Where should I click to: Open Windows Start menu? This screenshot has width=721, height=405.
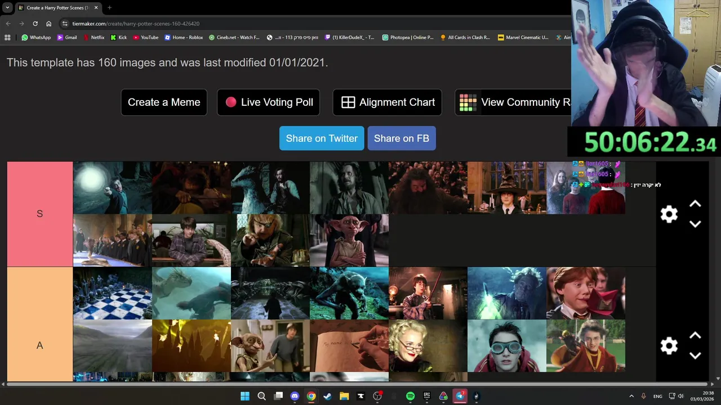pos(245,396)
